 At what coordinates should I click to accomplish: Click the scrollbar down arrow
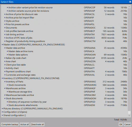(129, 116)
